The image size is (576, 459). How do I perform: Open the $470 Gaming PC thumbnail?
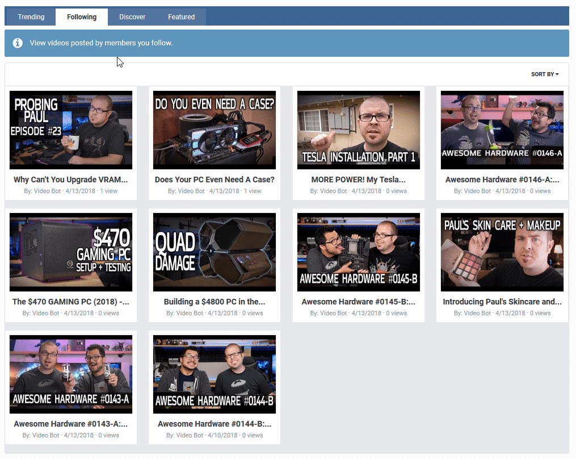coord(71,252)
